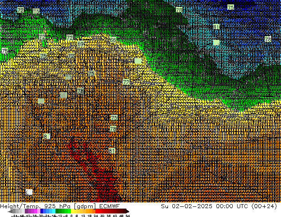
Task: Pick the dark purple swatch in the legend
Action: [26, 211]
